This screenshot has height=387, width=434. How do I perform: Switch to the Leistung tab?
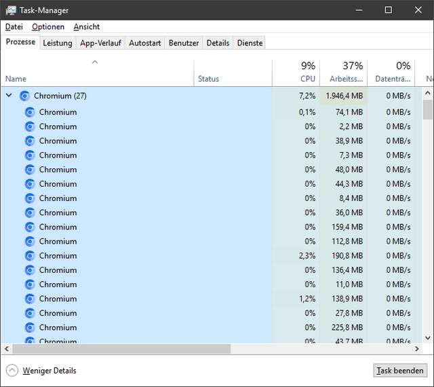pyautogui.click(x=58, y=43)
